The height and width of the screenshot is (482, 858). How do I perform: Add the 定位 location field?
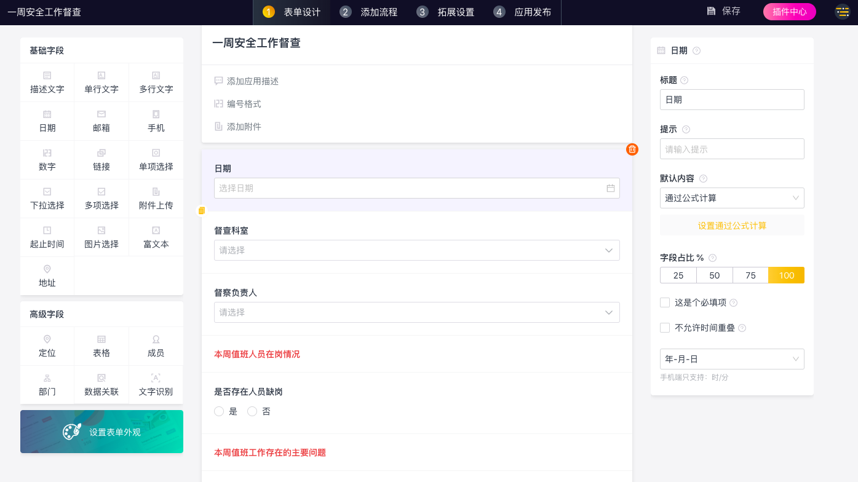click(x=47, y=346)
